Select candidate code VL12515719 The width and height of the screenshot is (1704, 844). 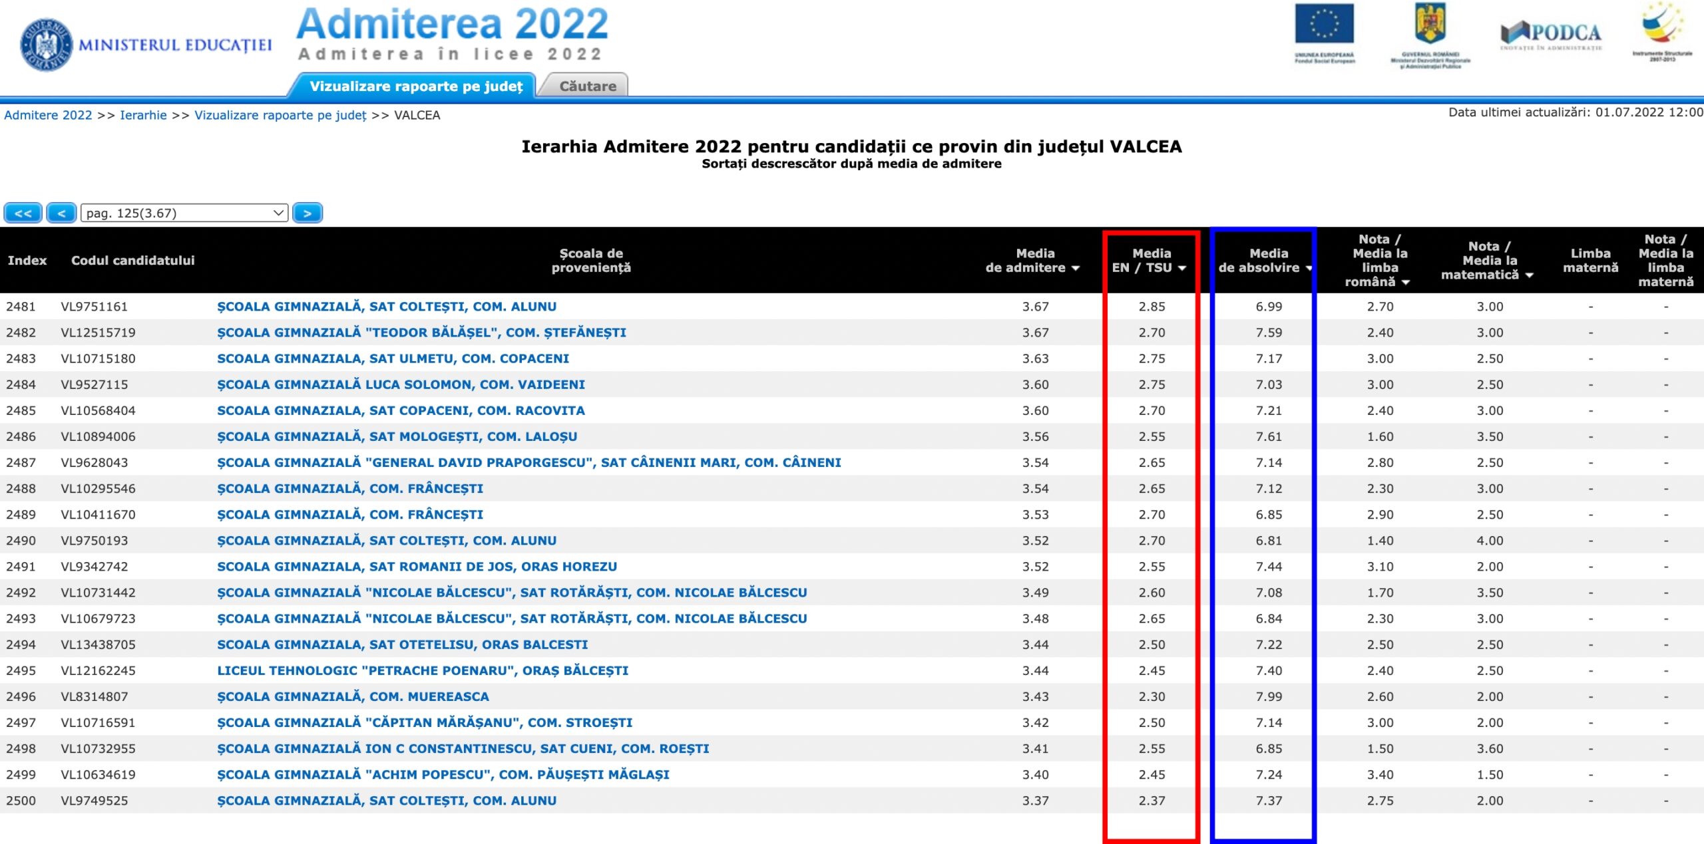98,333
